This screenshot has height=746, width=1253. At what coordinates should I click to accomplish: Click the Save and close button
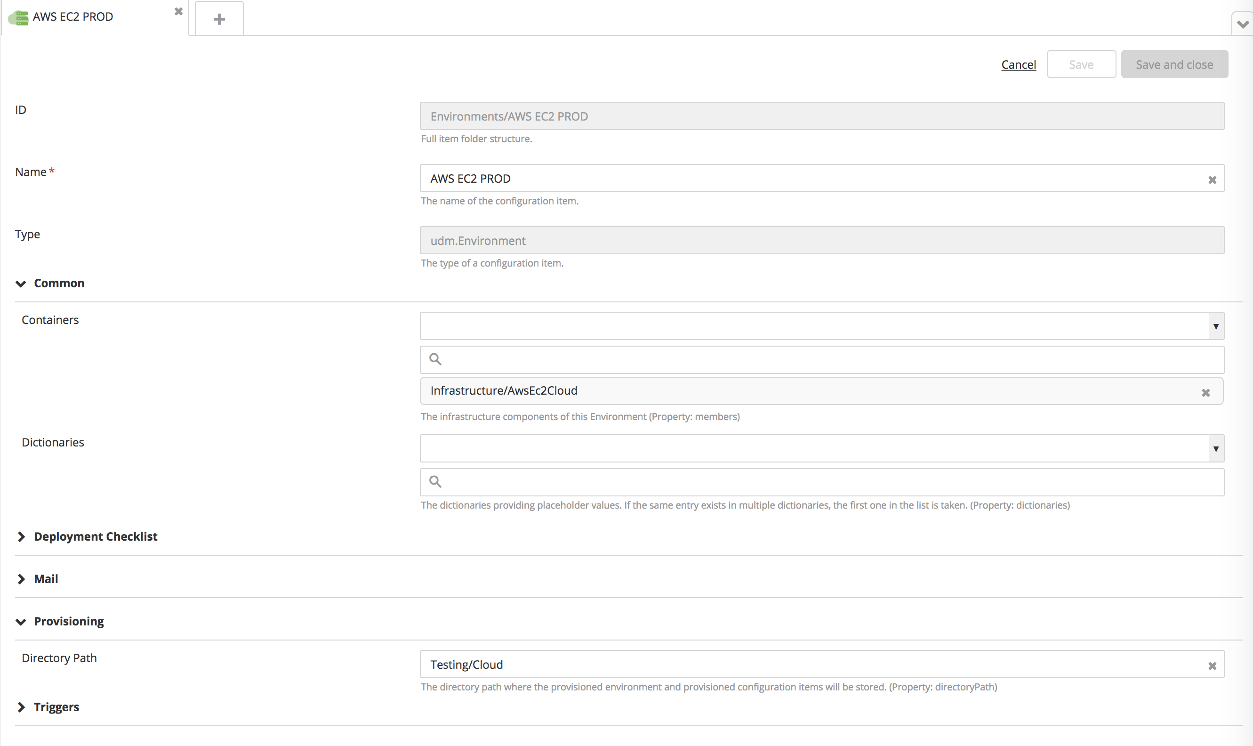point(1174,64)
